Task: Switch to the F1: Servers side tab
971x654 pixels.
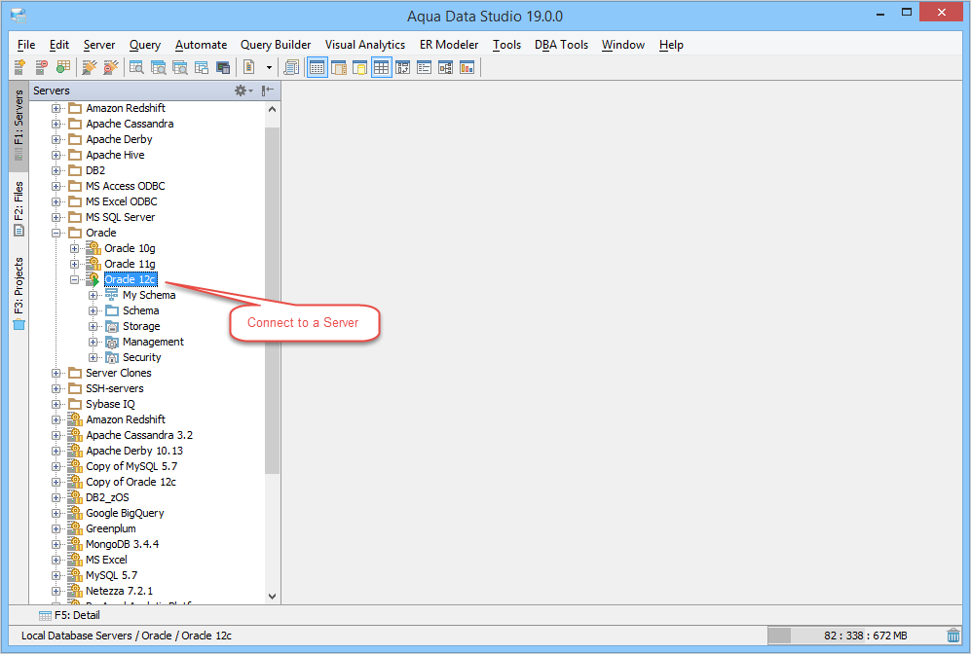Action: [x=19, y=126]
